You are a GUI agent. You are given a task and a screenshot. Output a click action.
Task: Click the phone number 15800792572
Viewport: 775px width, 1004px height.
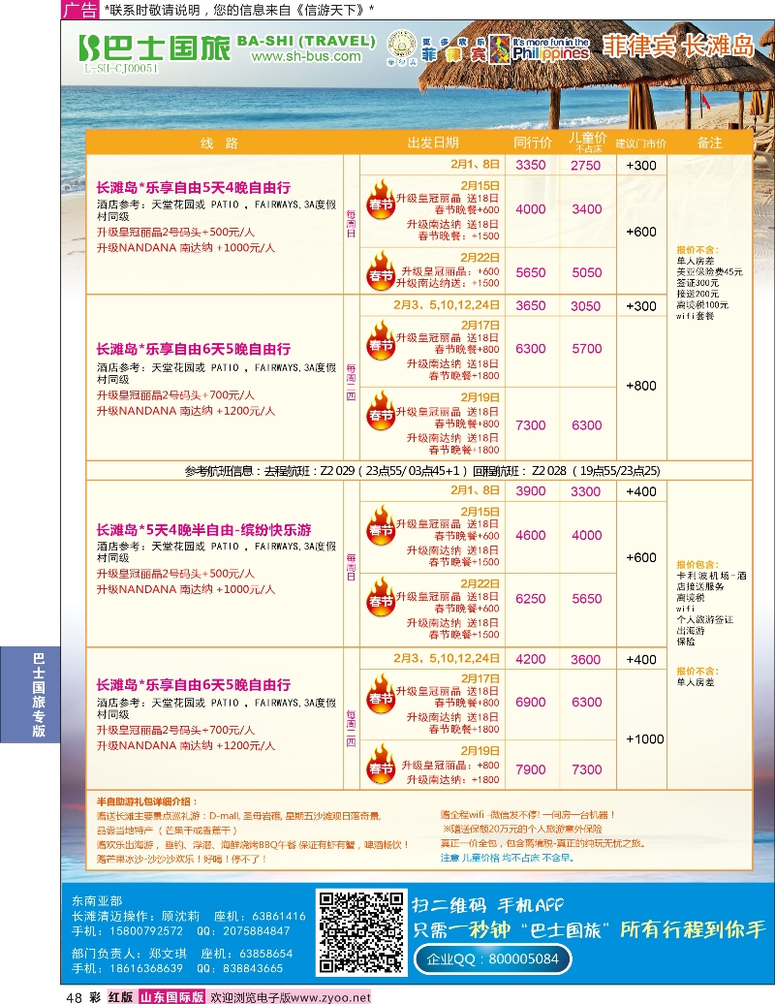pos(146,931)
